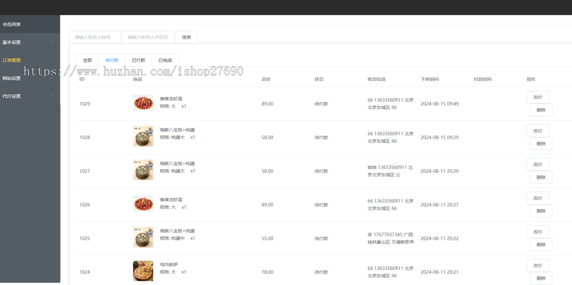Click order time 2024-08-11 20:22

point(439,238)
